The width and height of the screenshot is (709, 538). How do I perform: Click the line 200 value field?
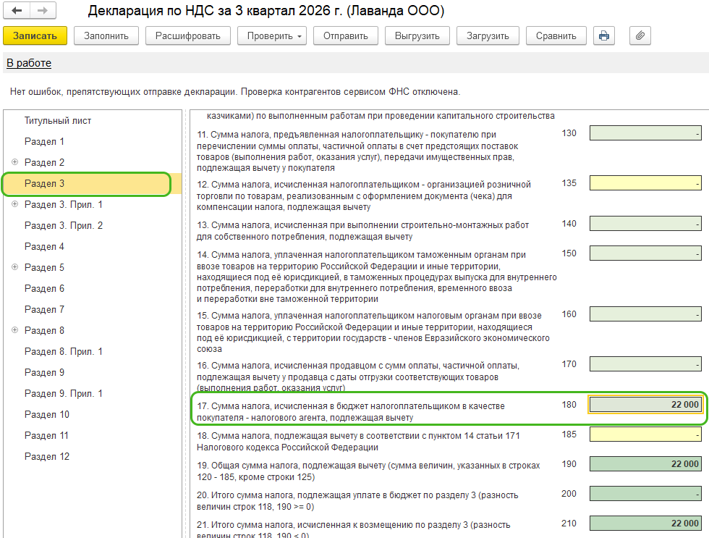(645, 494)
